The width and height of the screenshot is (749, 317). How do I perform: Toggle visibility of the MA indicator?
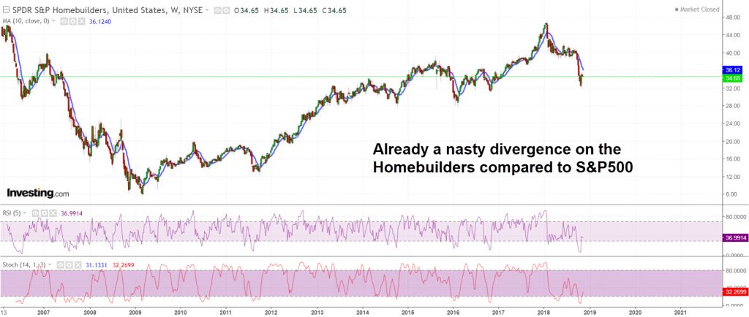[x=64, y=21]
